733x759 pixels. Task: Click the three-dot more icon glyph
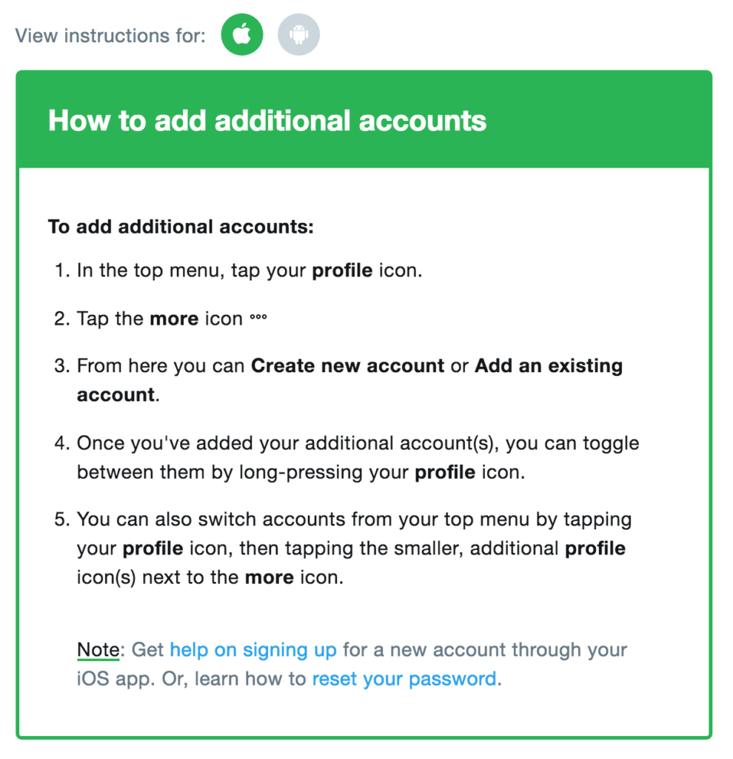258,317
